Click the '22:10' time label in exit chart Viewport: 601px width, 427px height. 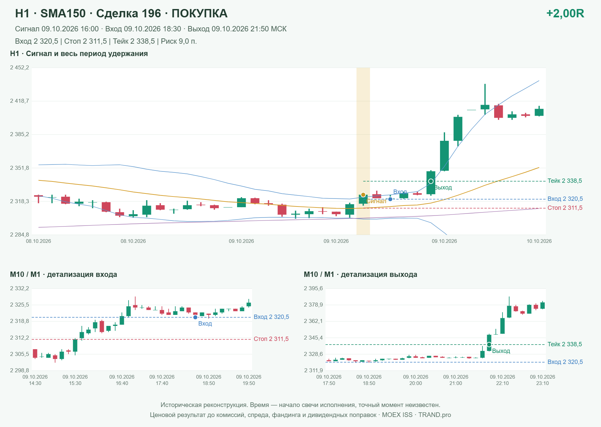point(503,383)
